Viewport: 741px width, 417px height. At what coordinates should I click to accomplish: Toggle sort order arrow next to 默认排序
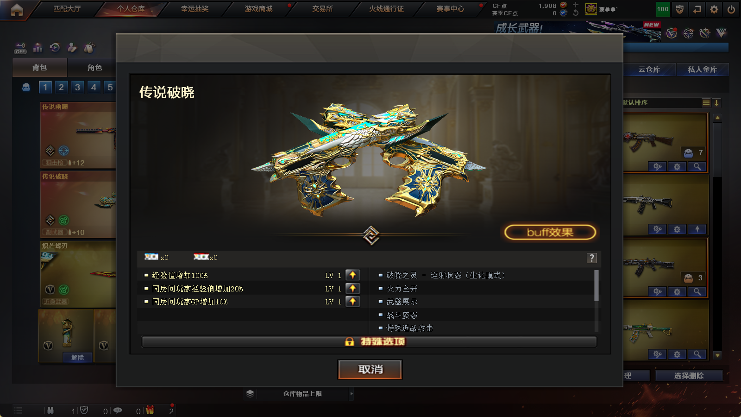[716, 103]
